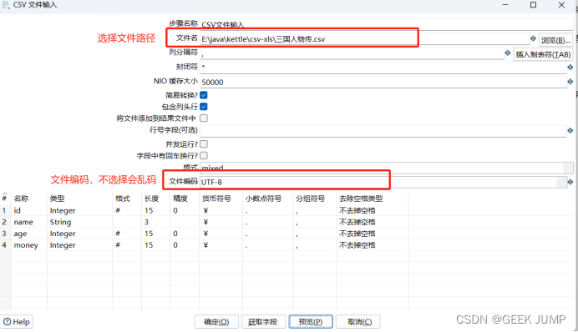
Task: Click the 去除空格类型 column header
Action: [372, 199]
